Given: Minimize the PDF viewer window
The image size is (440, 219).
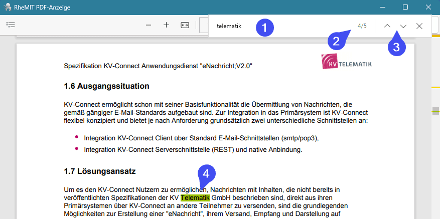Looking at the screenshot, I should click(382, 7).
